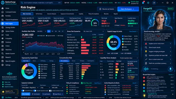Select Underlying in Exposure by Asset Class

coord(43,61)
